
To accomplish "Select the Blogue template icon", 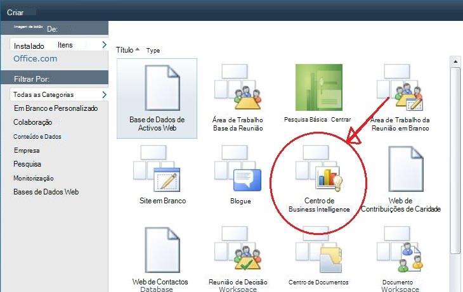I will point(238,168).
